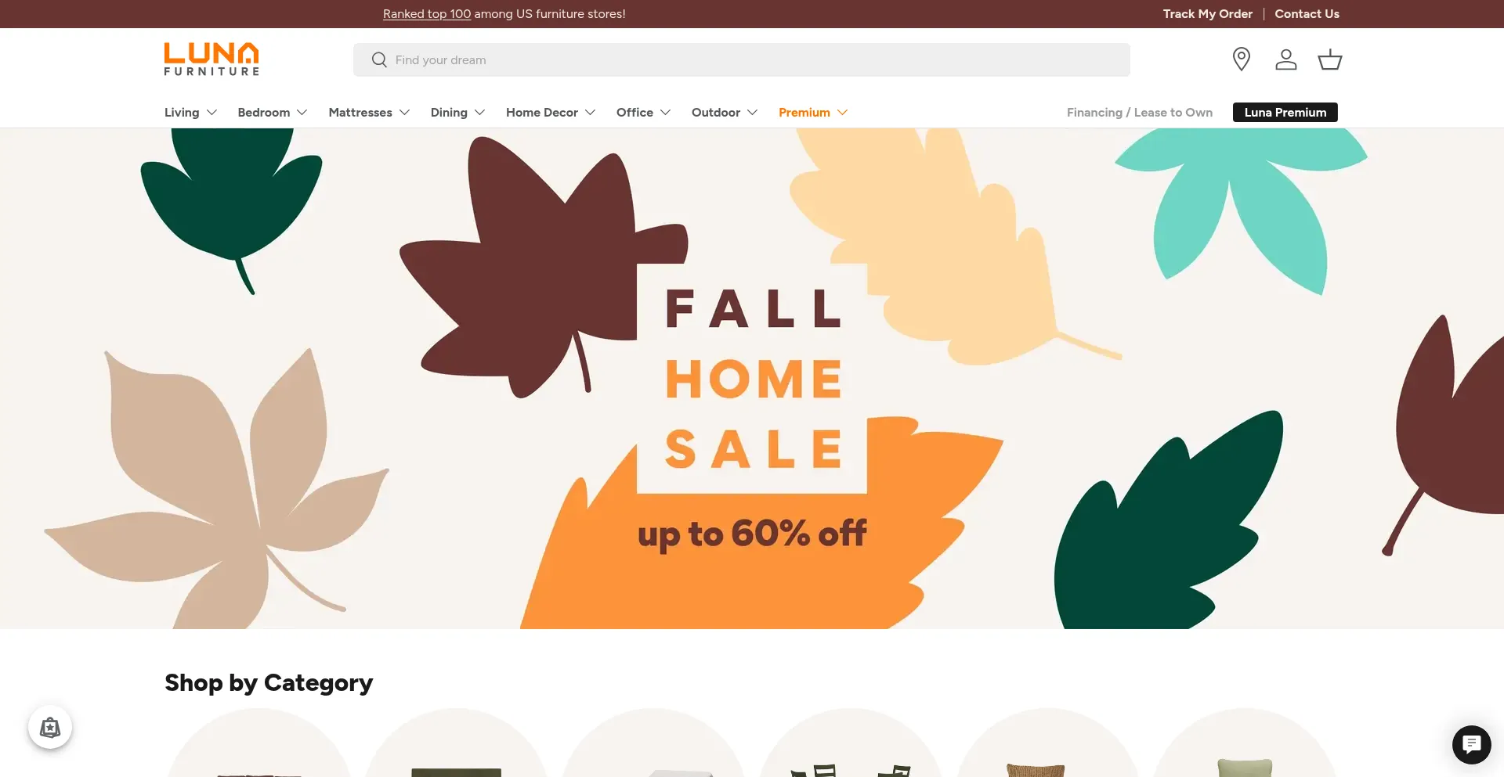The height and width of the screenshot is (777, 1504).
Task: Expand the Mattresses dropdown
Action: click(369, 113)
